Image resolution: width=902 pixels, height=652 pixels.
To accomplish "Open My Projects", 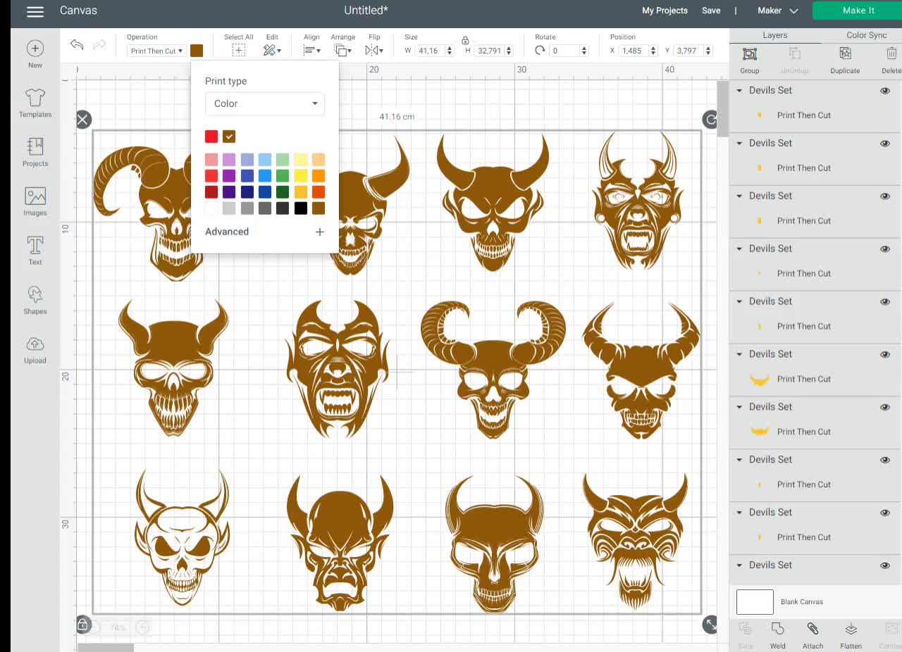I will (x=665, y=11).
